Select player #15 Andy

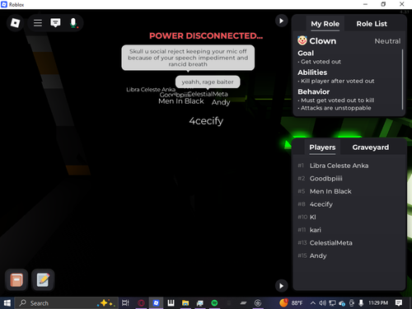click(349, 255)
